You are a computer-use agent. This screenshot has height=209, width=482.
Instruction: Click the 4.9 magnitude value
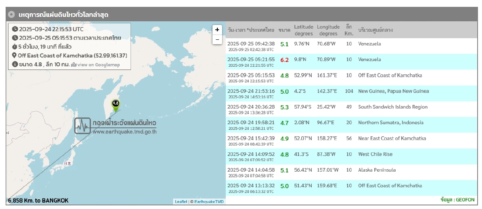click(x=284, y=139)
